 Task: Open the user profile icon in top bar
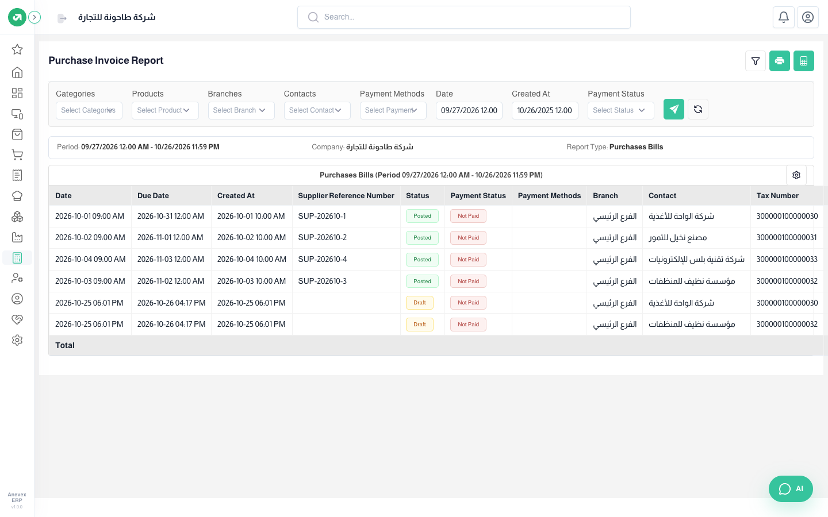pyautogui.click(x=808, y=17)
